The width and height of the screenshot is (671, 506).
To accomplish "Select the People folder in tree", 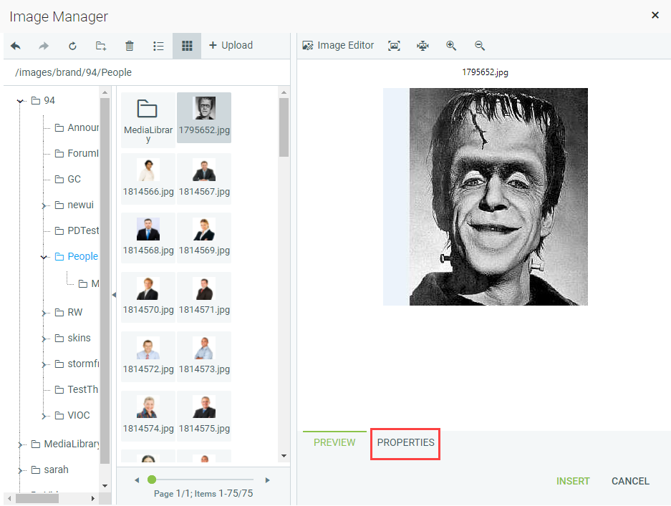I will [x=77, y=256].
